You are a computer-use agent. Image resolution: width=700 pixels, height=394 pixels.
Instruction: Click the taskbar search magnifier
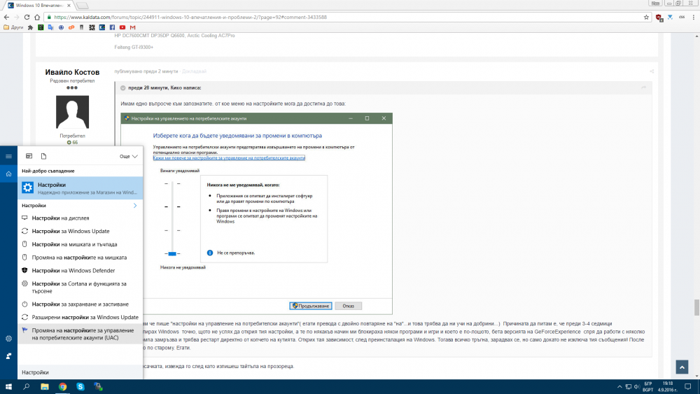(27, 386)
